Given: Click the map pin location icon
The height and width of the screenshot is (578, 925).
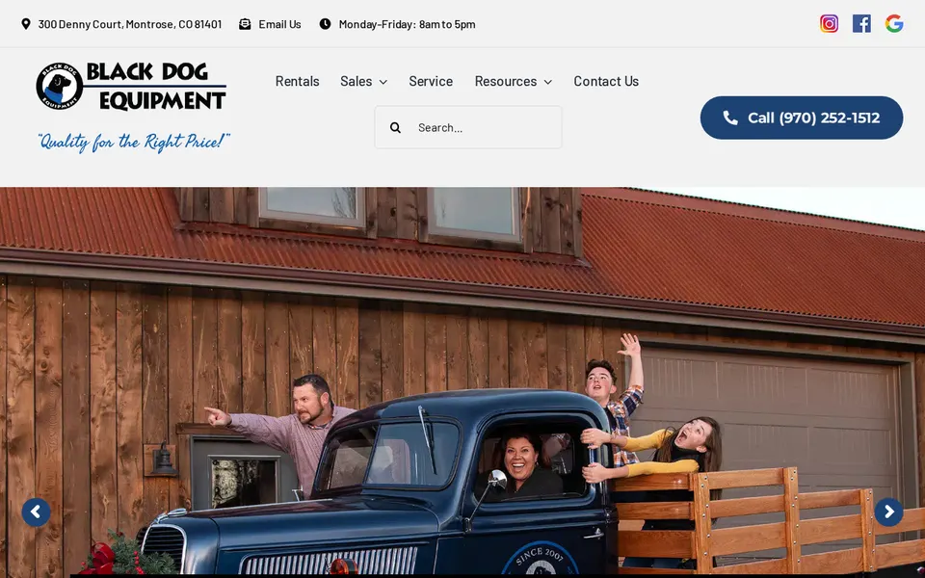Looking at the screenshot, I should pyautogui.click(x=25, y=23).
